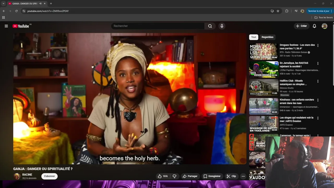Click install/cast icon in address bar
334x188 pixels.
[272, 11]
